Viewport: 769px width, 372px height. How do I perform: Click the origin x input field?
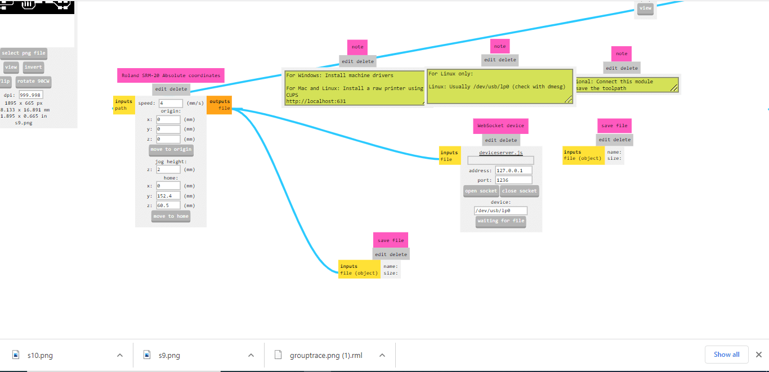168,119
